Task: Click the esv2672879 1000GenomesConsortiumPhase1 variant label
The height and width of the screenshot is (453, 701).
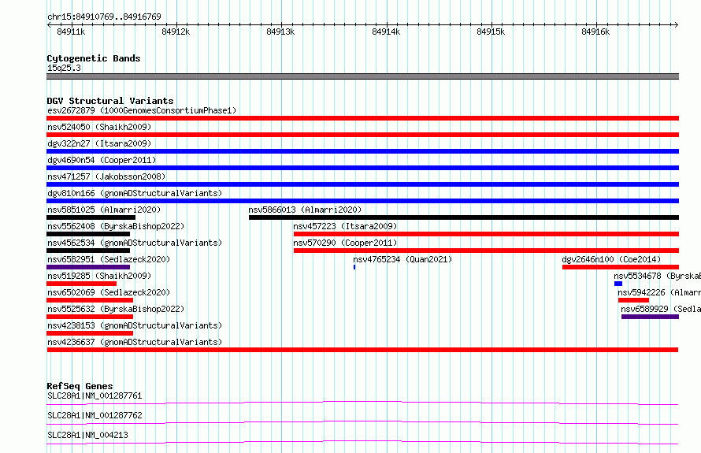Action: pyautogui.click(x=142, y=110)
